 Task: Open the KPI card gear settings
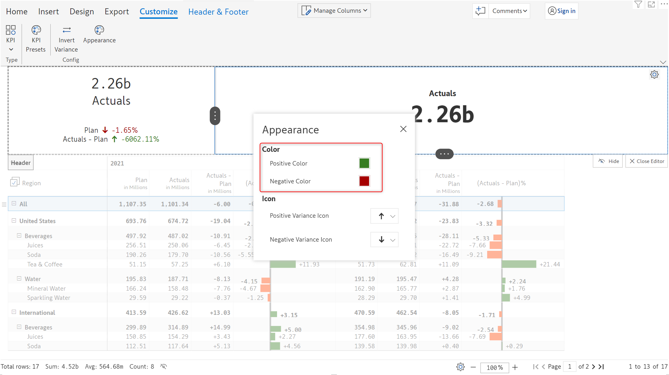click(x=654, y=74)
